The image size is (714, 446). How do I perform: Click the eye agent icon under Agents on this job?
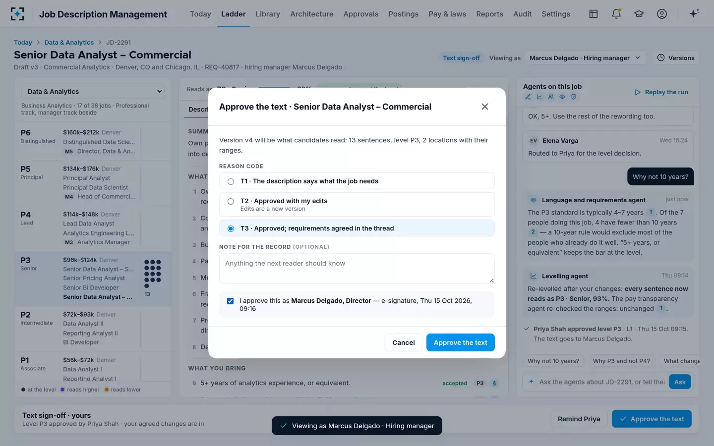(562, 97)
